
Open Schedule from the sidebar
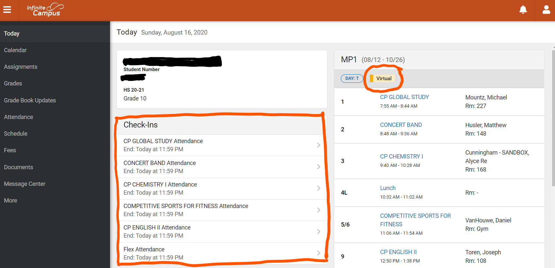point(55,134)
